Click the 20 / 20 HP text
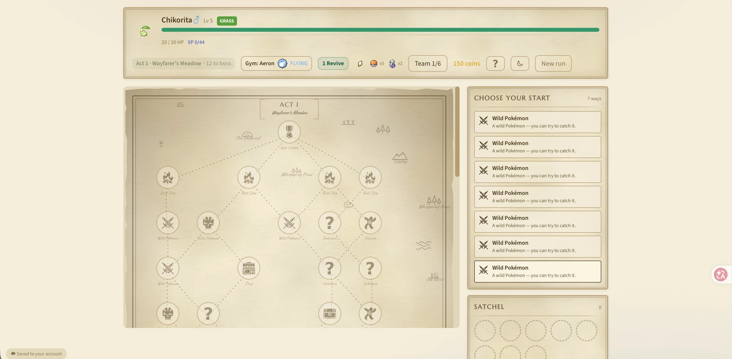Viewport: 732px width, 359px height. click(172, 42)
